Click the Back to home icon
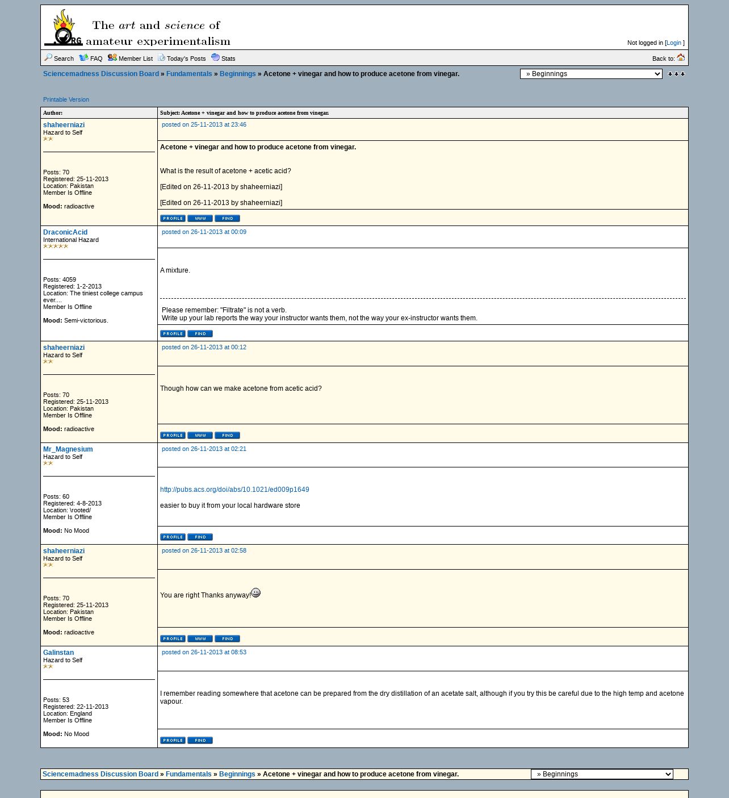Viewport: 729px width, 798px height. point(681,57)
